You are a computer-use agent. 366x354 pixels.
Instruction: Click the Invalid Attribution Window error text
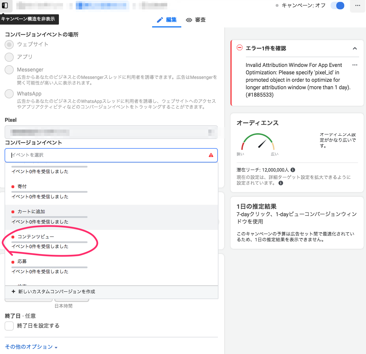(x=298, y=80)
